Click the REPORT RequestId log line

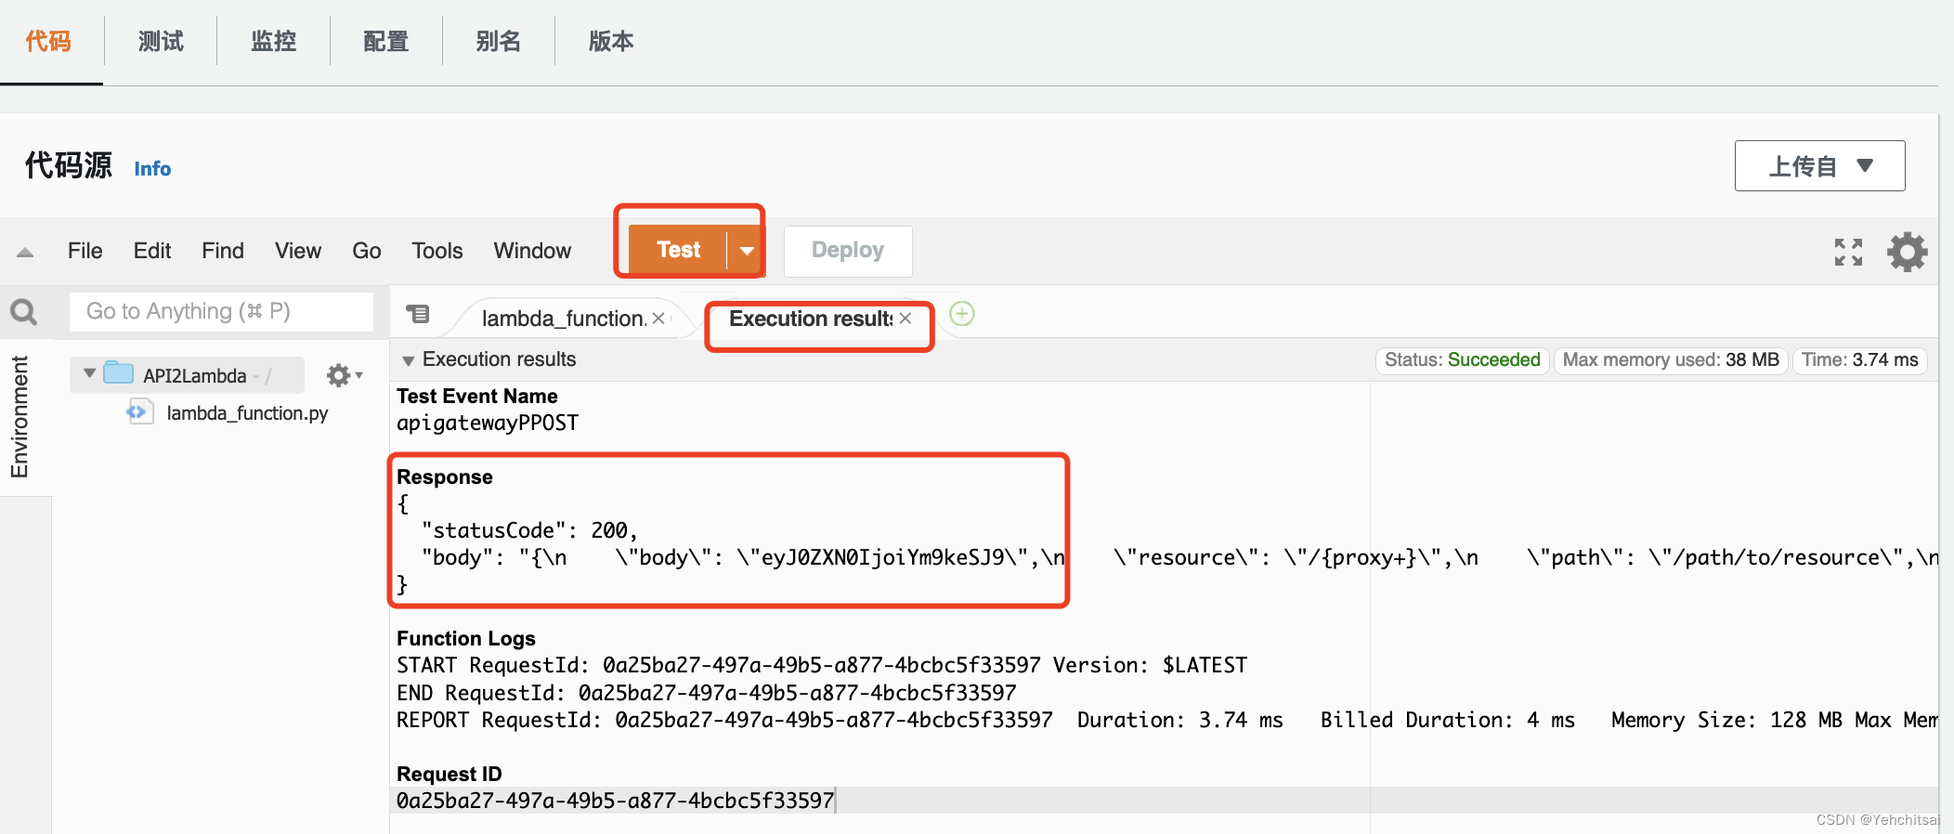click(x=1166, y=720)
